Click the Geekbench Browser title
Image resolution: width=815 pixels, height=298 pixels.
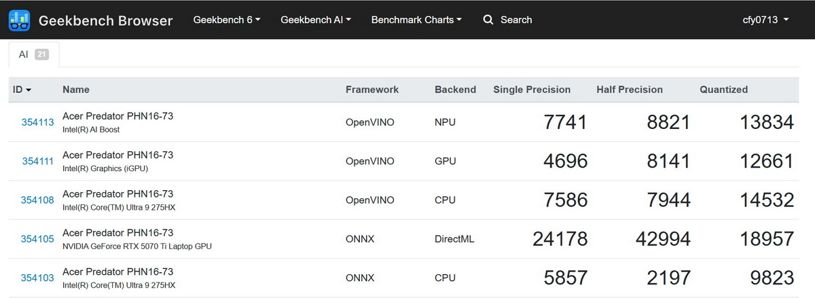pos(105,20)
